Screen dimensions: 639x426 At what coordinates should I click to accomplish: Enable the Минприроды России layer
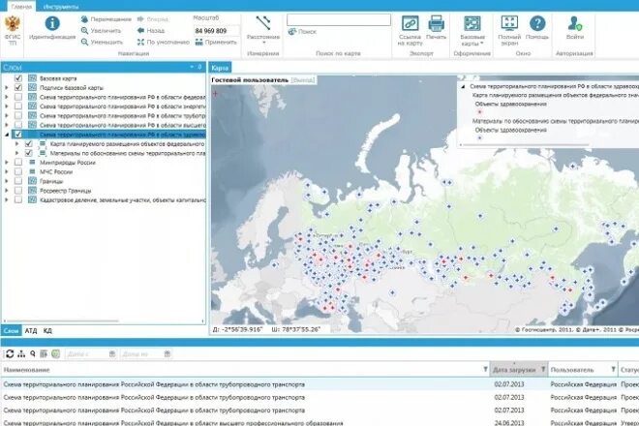[18, 163]
